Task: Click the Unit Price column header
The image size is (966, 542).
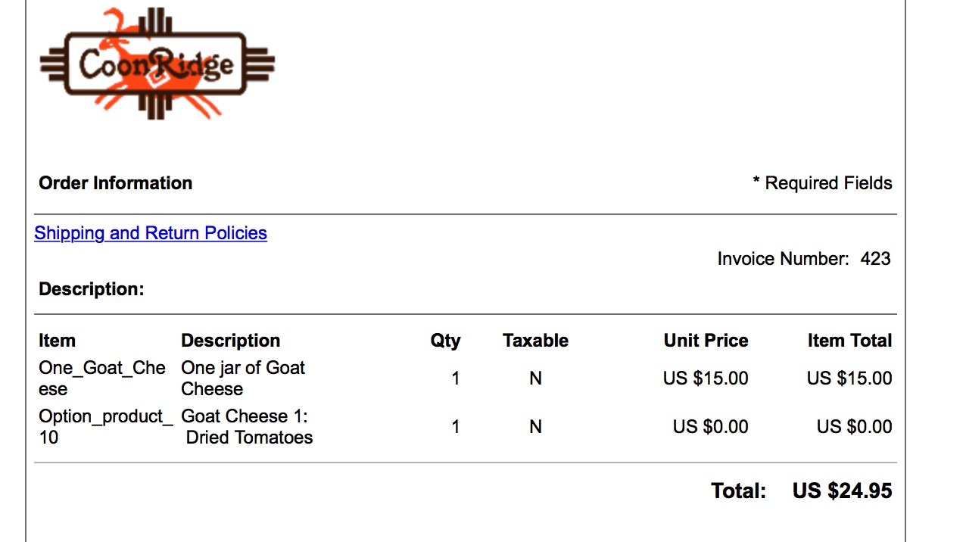Action: pyautogui.click(x=706, y=341)
